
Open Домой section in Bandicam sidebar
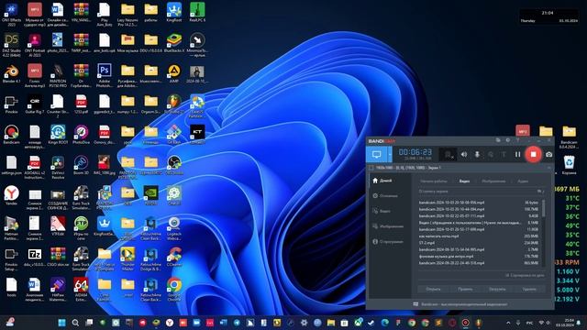click(382, 181)
